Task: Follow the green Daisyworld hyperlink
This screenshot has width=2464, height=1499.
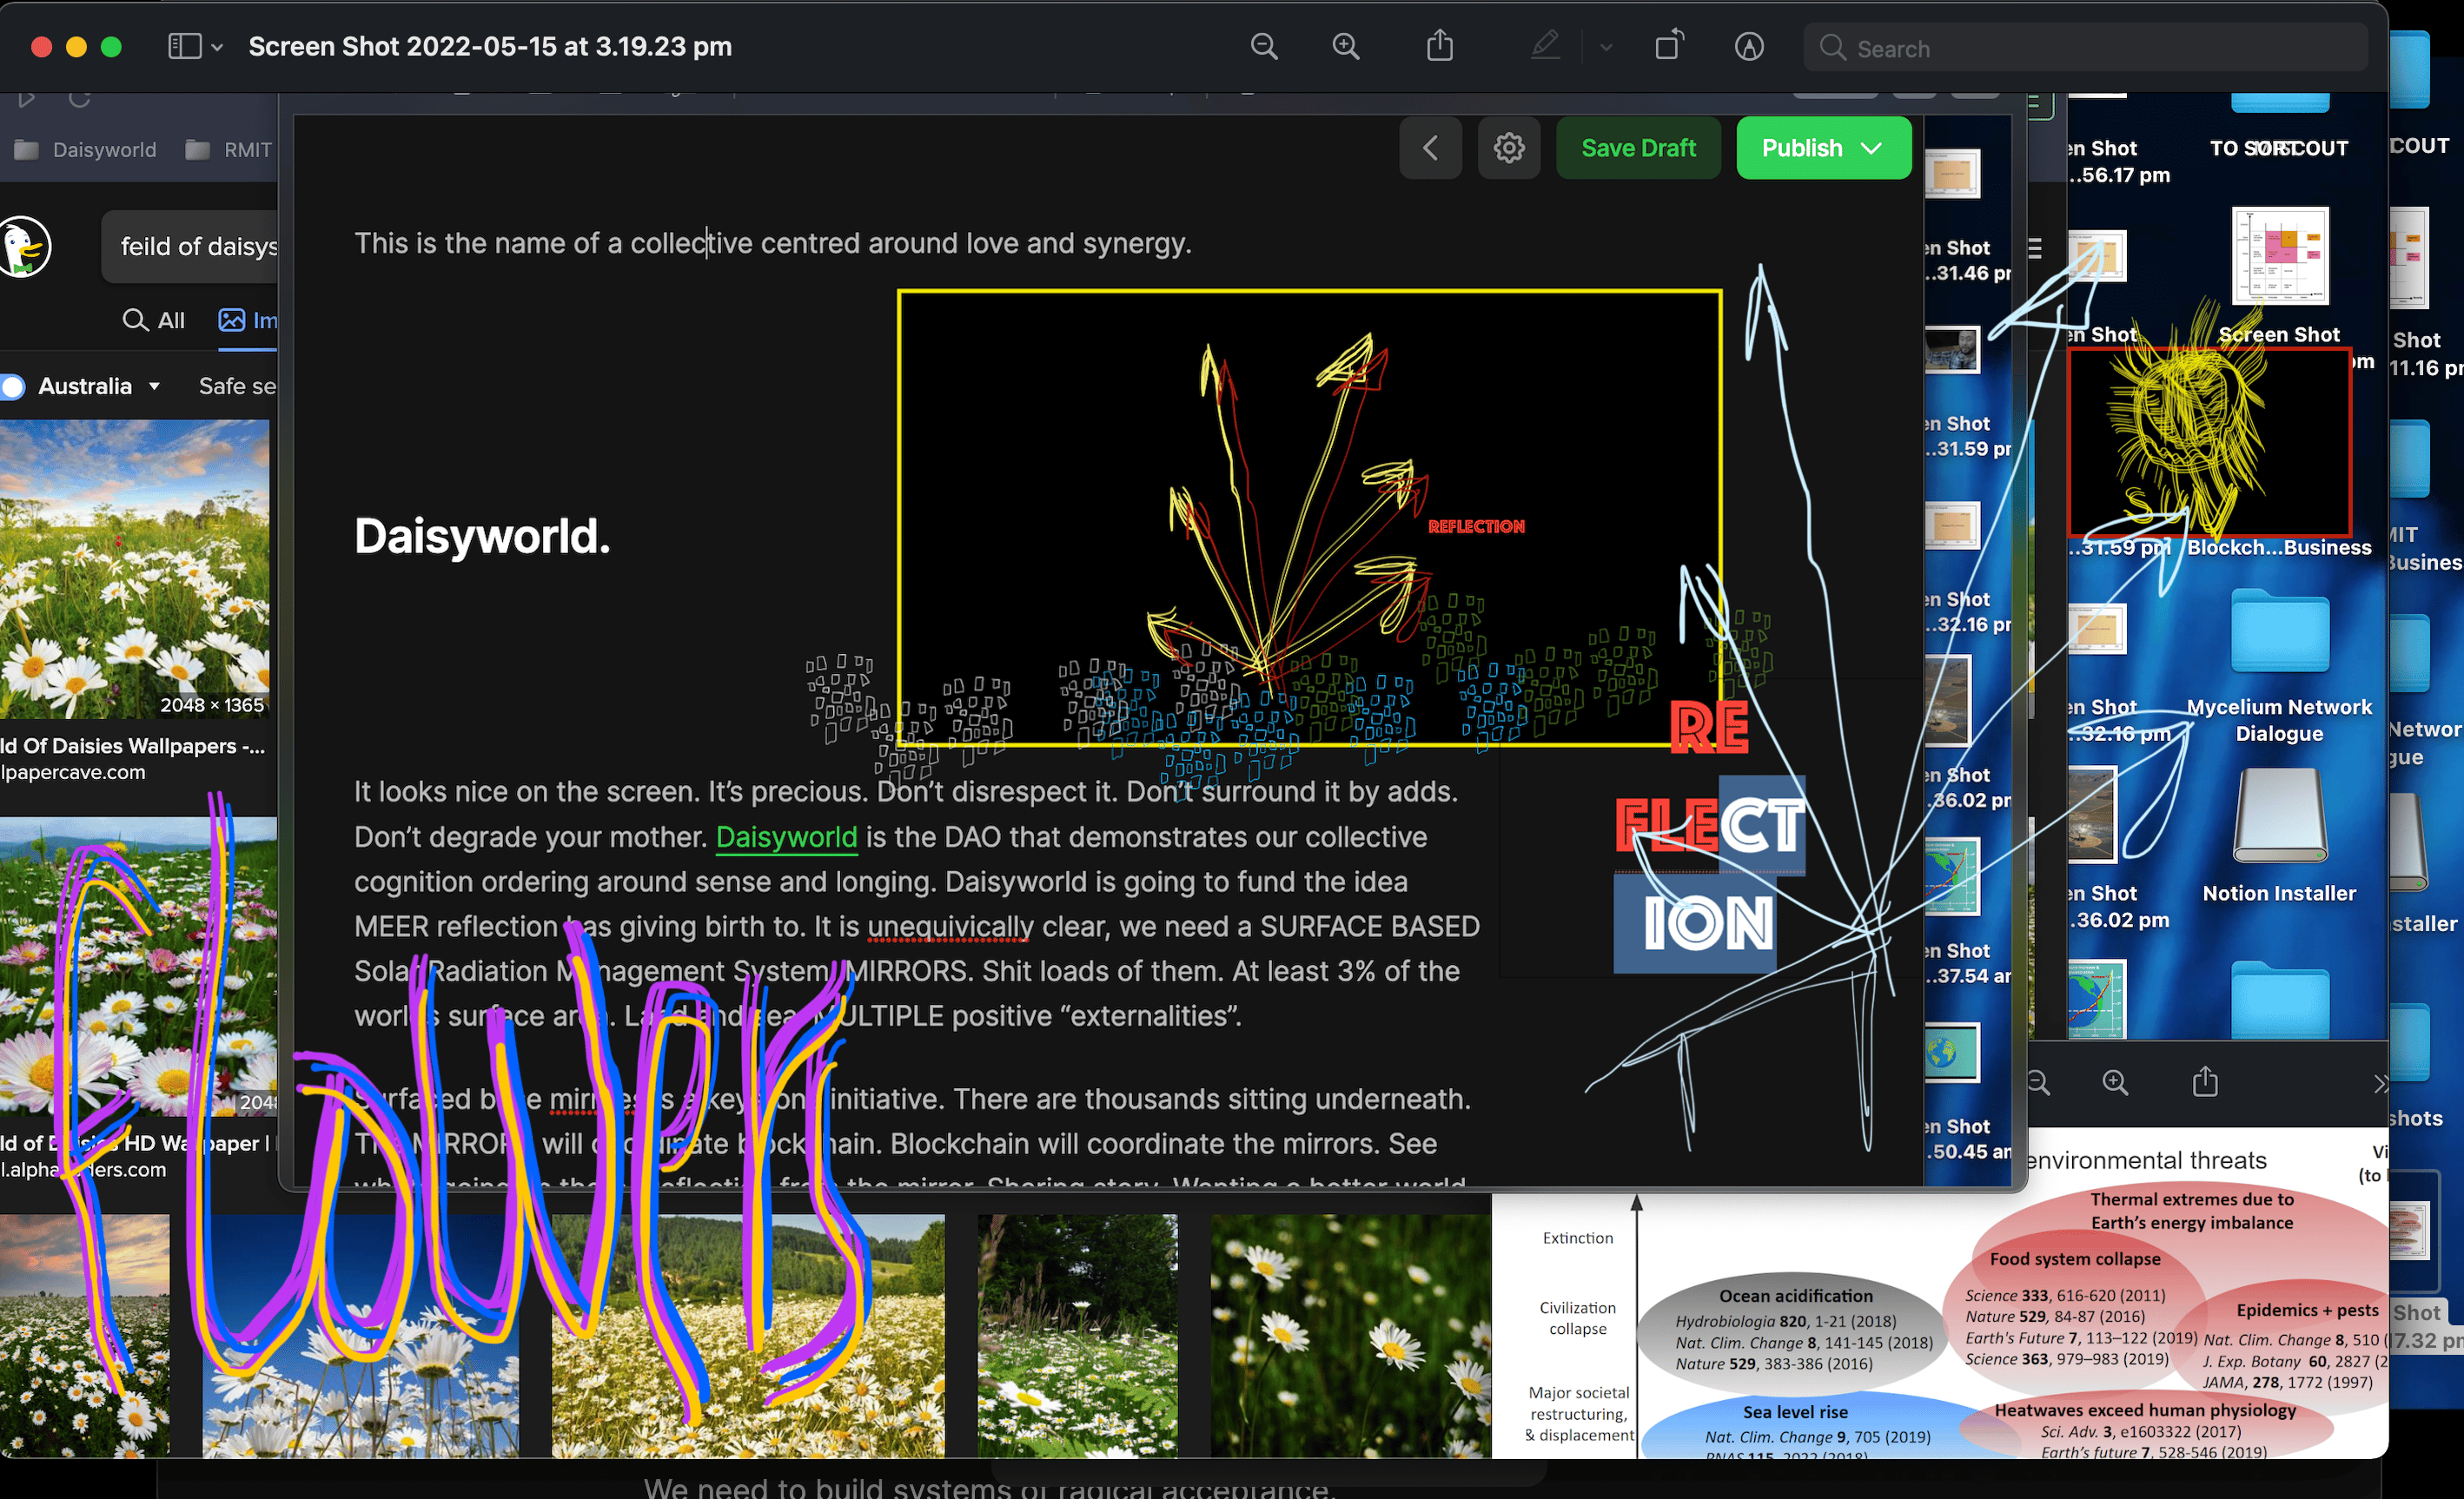Action: click(x=786, y=836)
